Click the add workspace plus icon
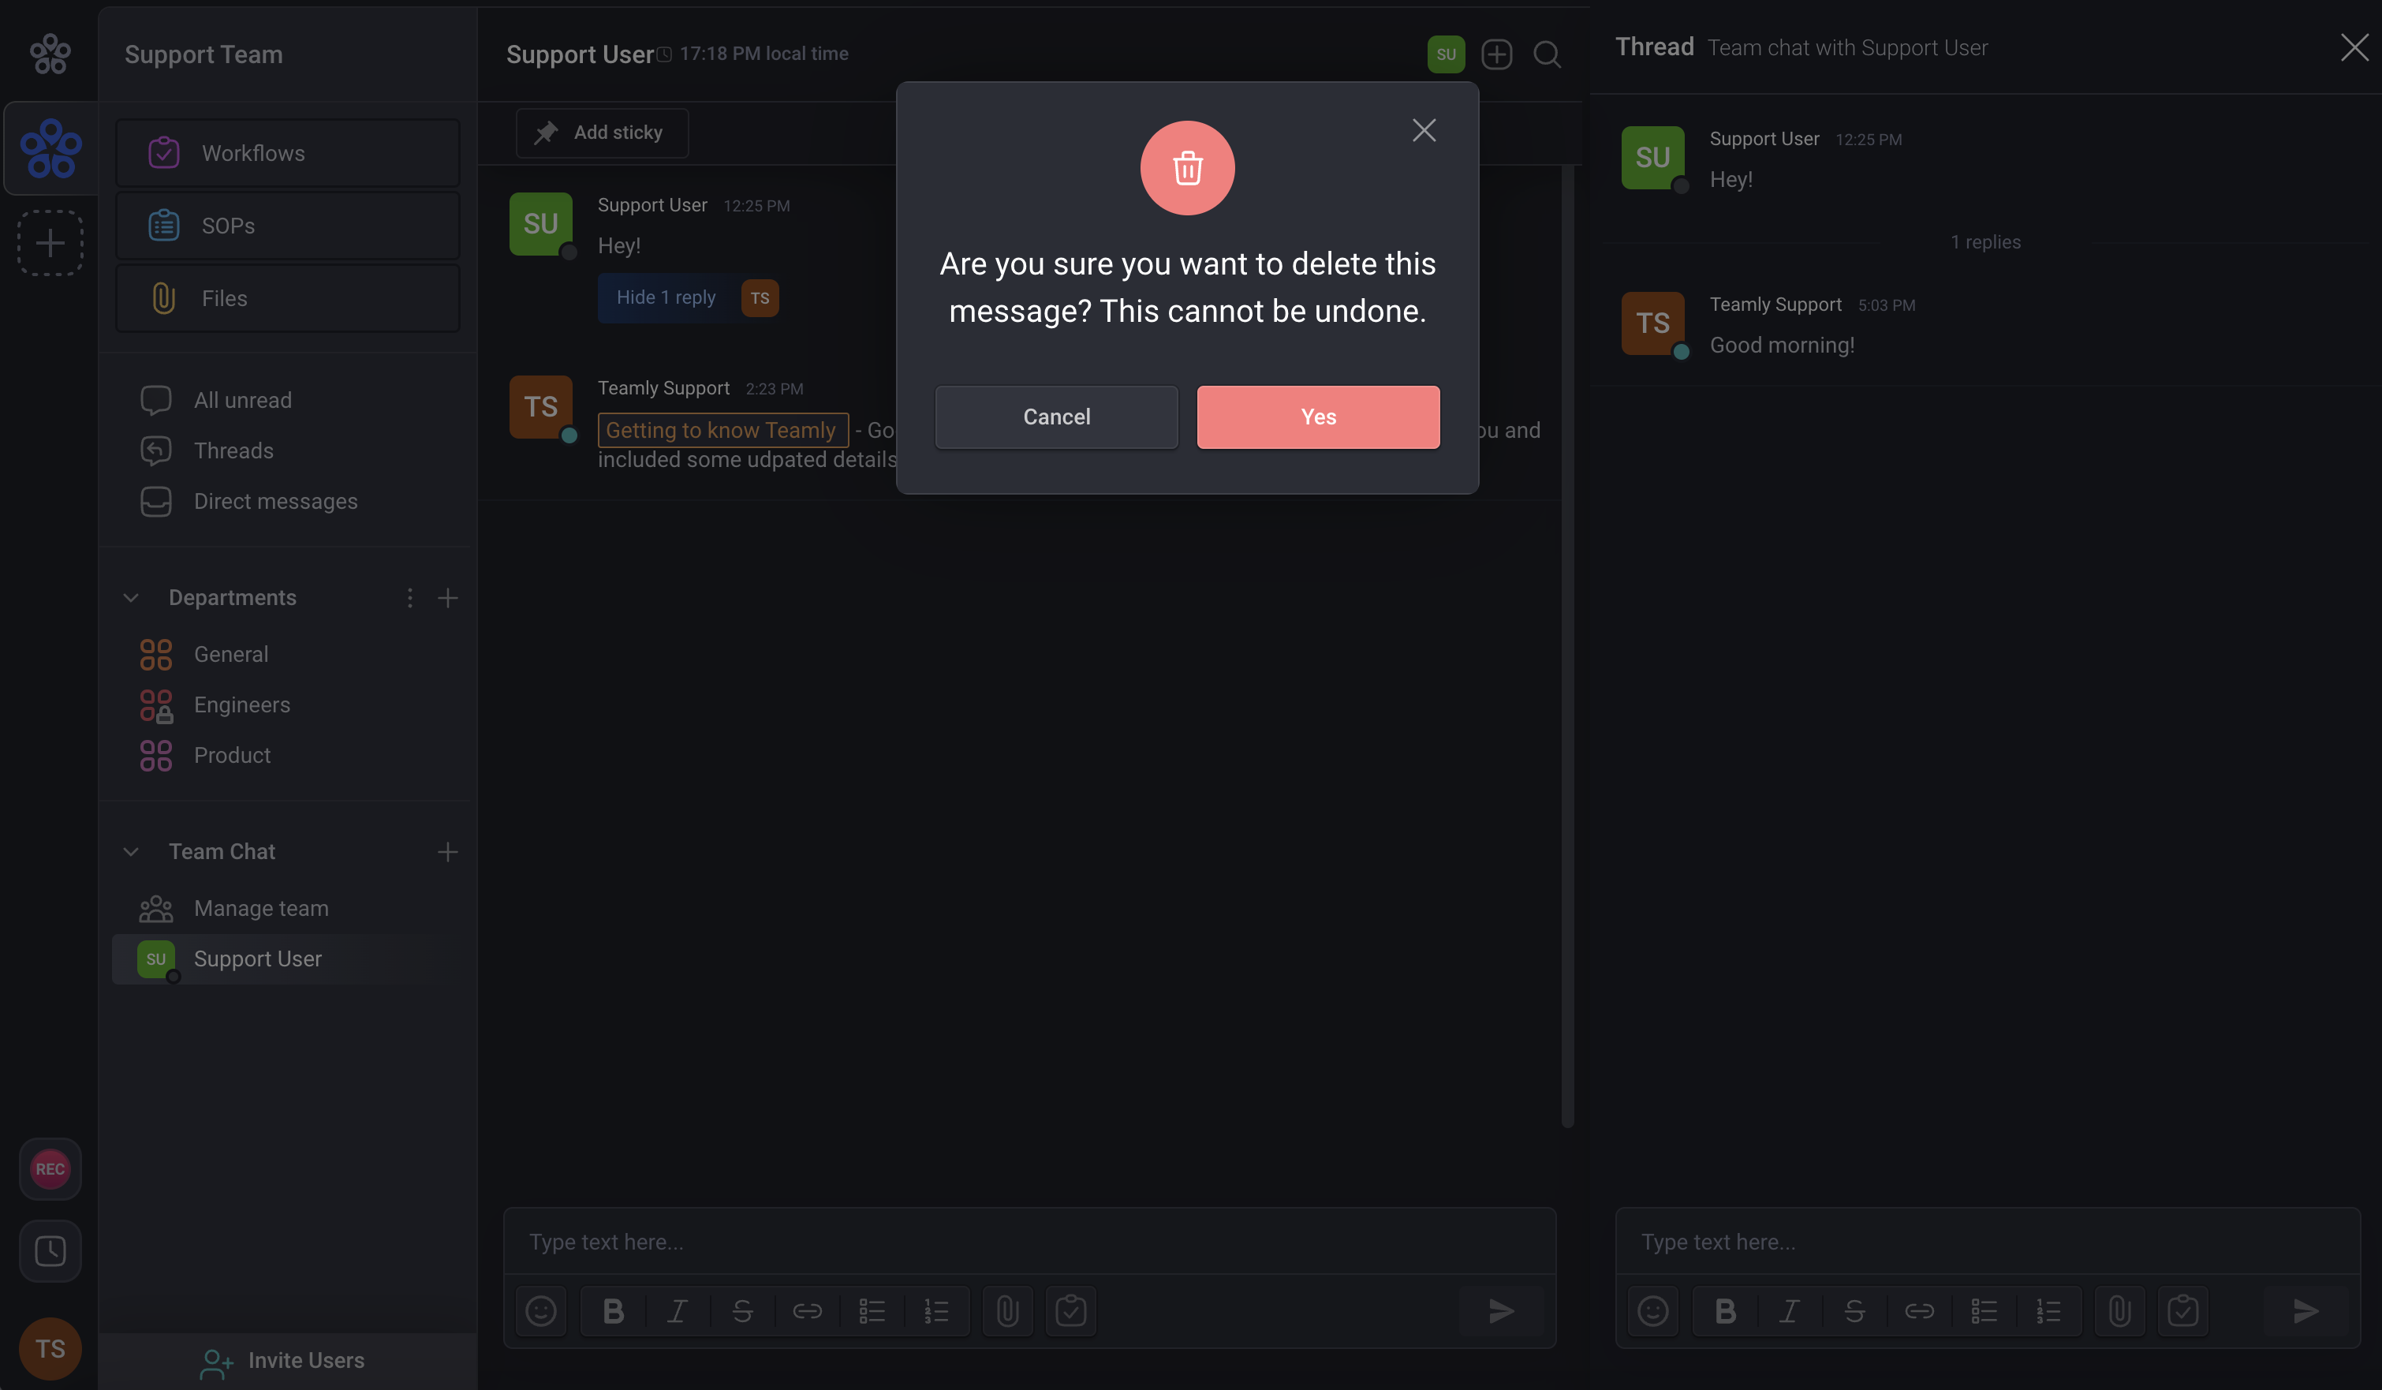2382x1390 pixels. click(50, 243)
